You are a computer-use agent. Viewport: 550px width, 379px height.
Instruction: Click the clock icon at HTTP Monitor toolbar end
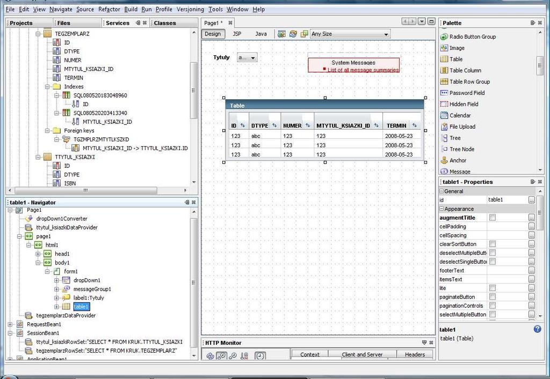click(x=260, y=356)
